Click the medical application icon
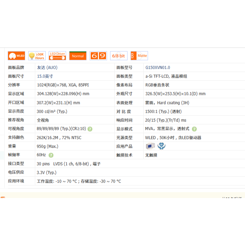245x245 pixels. [161, 146]
